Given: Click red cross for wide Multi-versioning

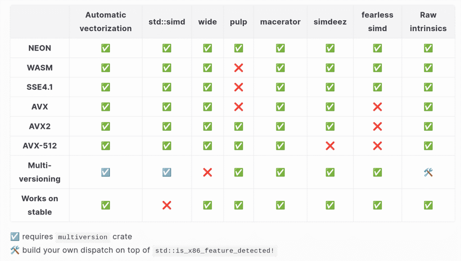Looking at the screenshot, I should 208,172.
